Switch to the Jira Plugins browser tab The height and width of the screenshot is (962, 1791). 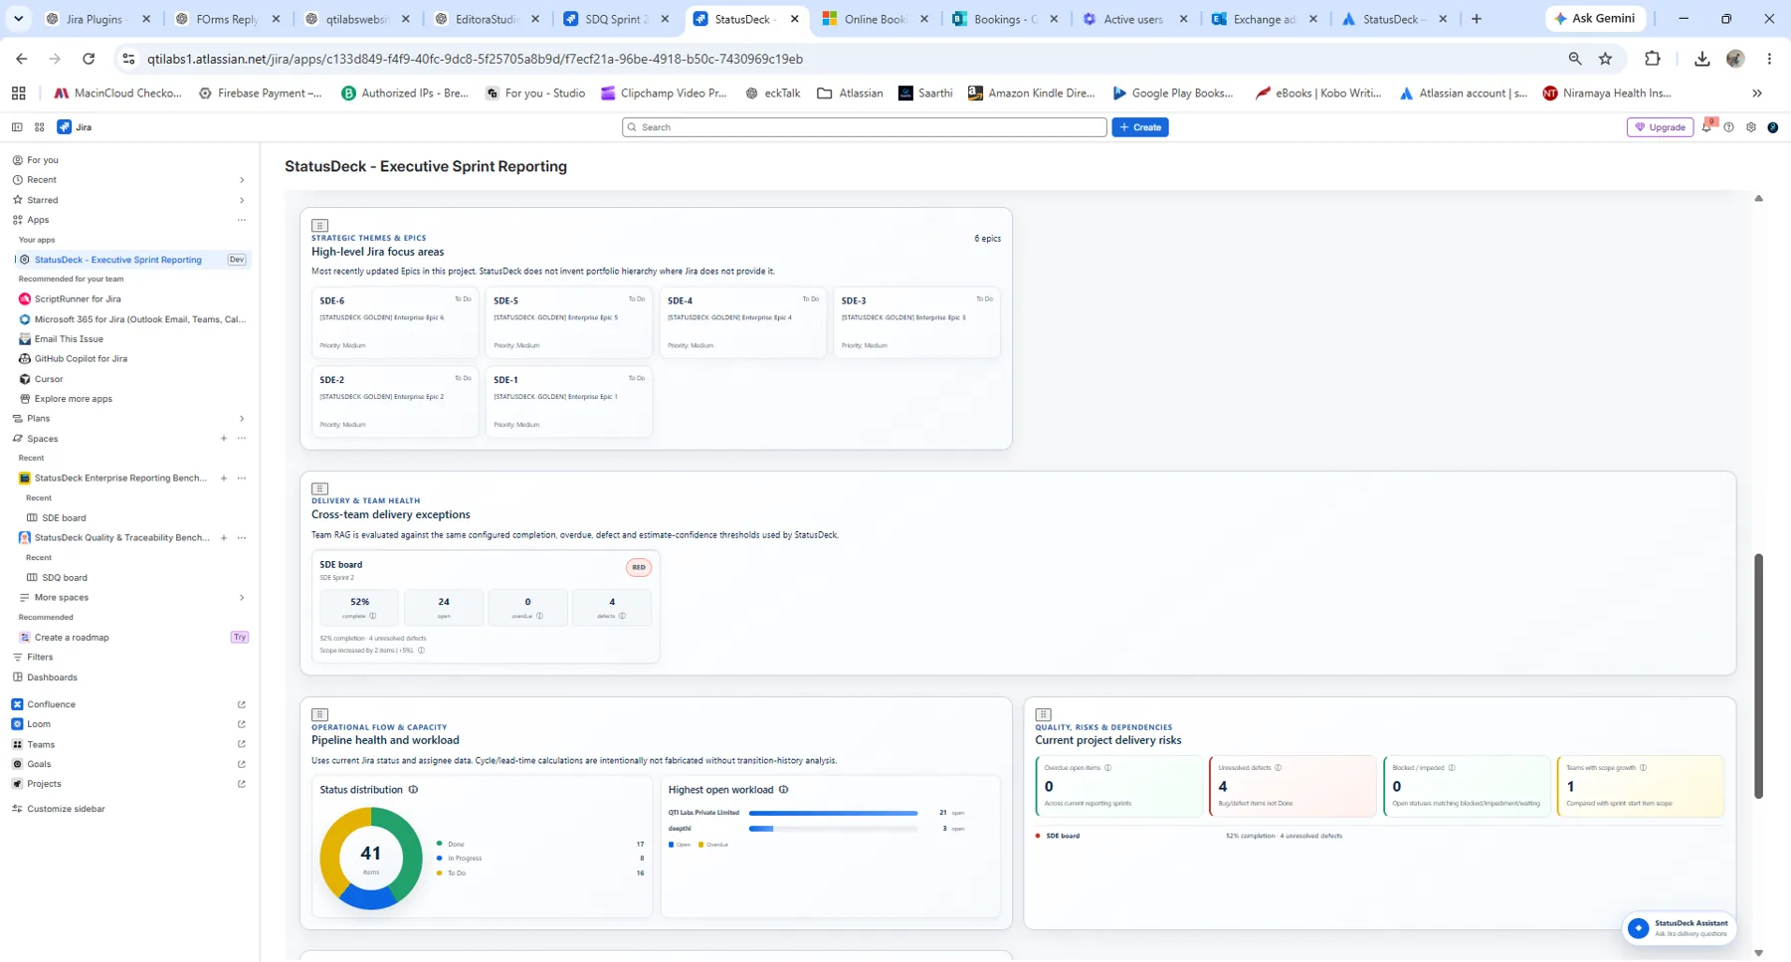pos(97,19)
